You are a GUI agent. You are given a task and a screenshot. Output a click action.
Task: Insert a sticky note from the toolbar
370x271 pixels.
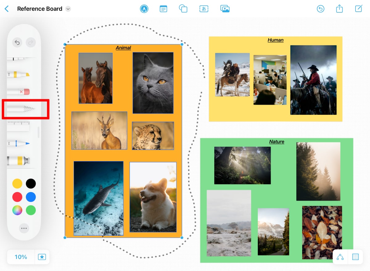pos(163,9)
